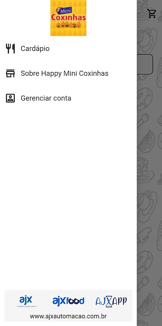
Task: Click the rounded field behind the drawer
Action: tap(145, 64)
